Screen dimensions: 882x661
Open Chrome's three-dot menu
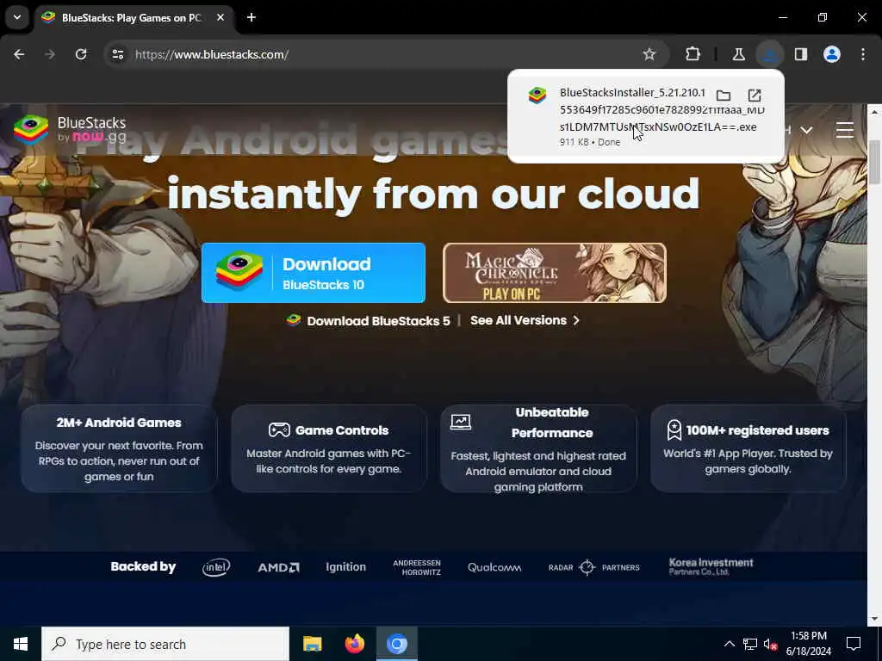pyautogui.click(x=863, y=54)
